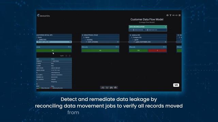Toggle eye icon on CUST_STAGING row
The height and width of the screenshot is (122, 218).
[x=118, y=42]
